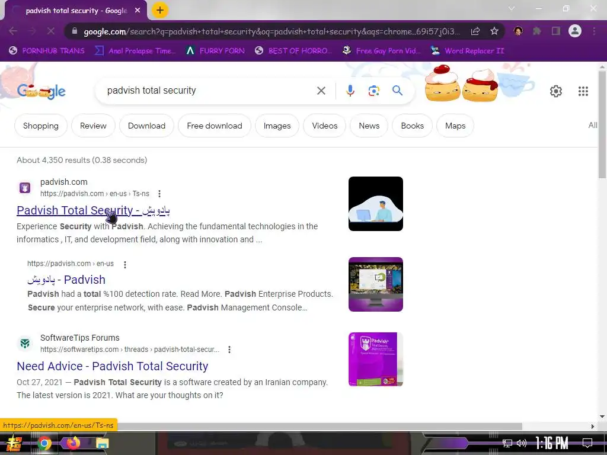Select the padvish total security browser tab
Image resolution: width=607 pixels, height=455 pixels.
coord(75,11)
